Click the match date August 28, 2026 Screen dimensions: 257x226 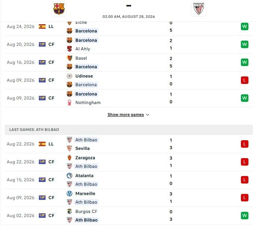(x=138, y=16)
